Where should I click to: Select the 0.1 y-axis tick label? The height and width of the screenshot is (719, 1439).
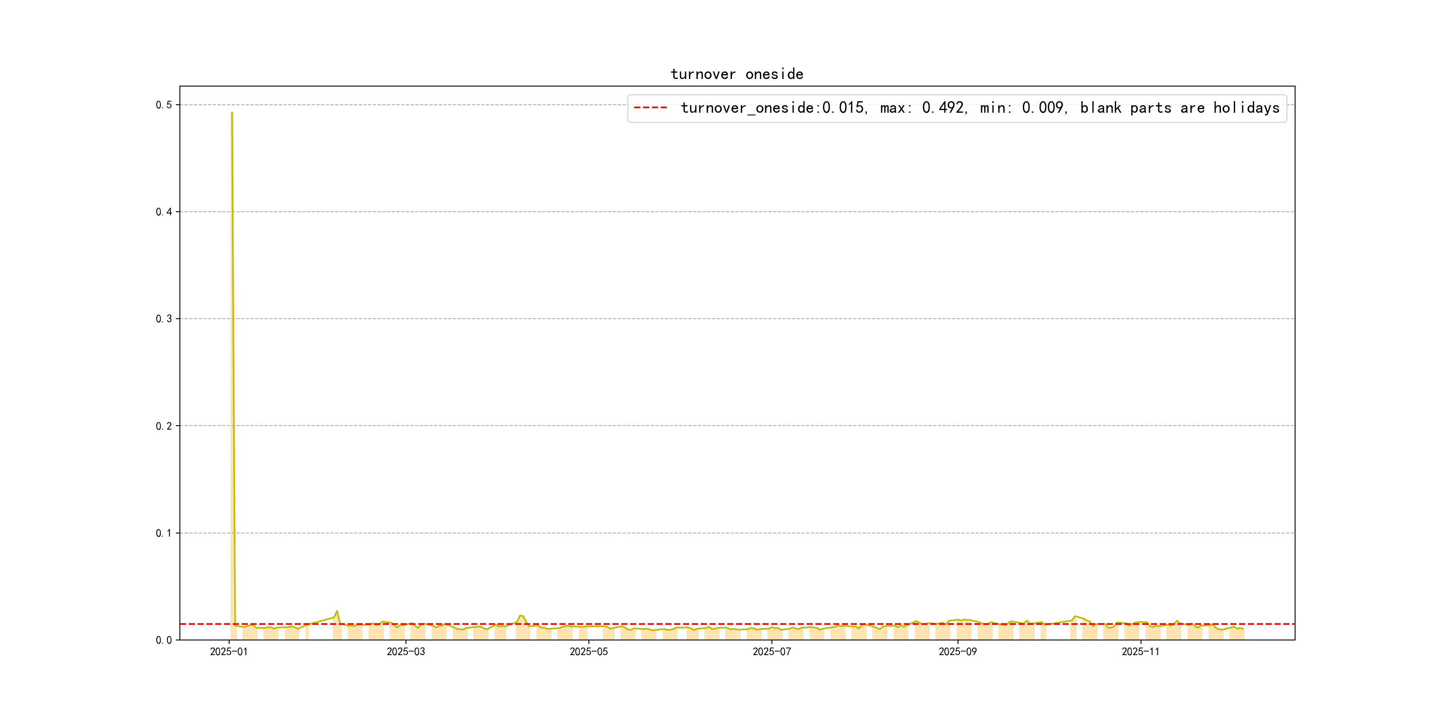tap(164, 533)
